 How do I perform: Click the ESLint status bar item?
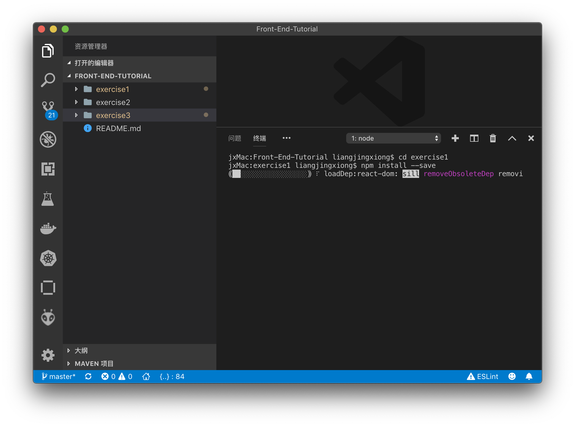[483, 376]
